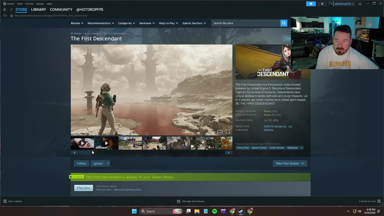
Task: Select the STORE tab
Action: pyautogui.click(x=21, y=10)
